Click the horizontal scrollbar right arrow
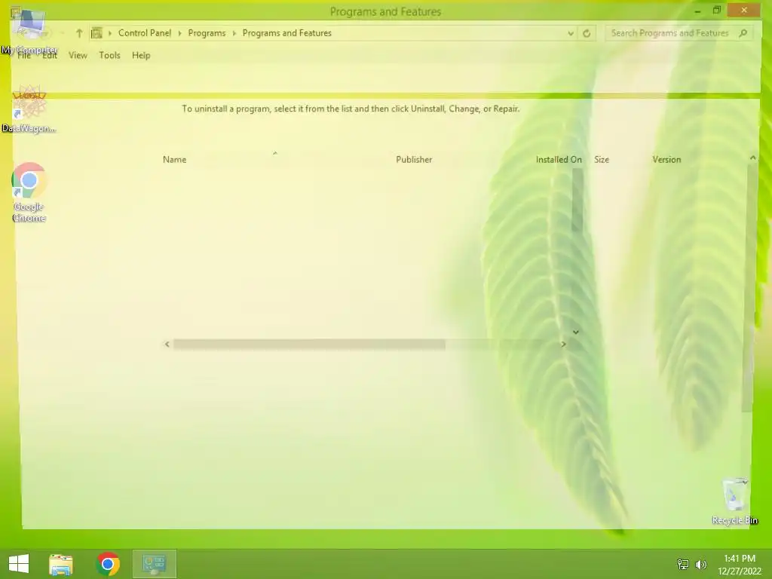Viewport: 772px width, 579px height. click(564, 344)
